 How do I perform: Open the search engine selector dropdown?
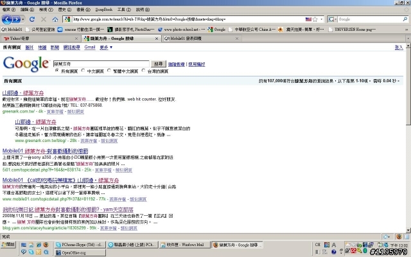coord(333,19)
